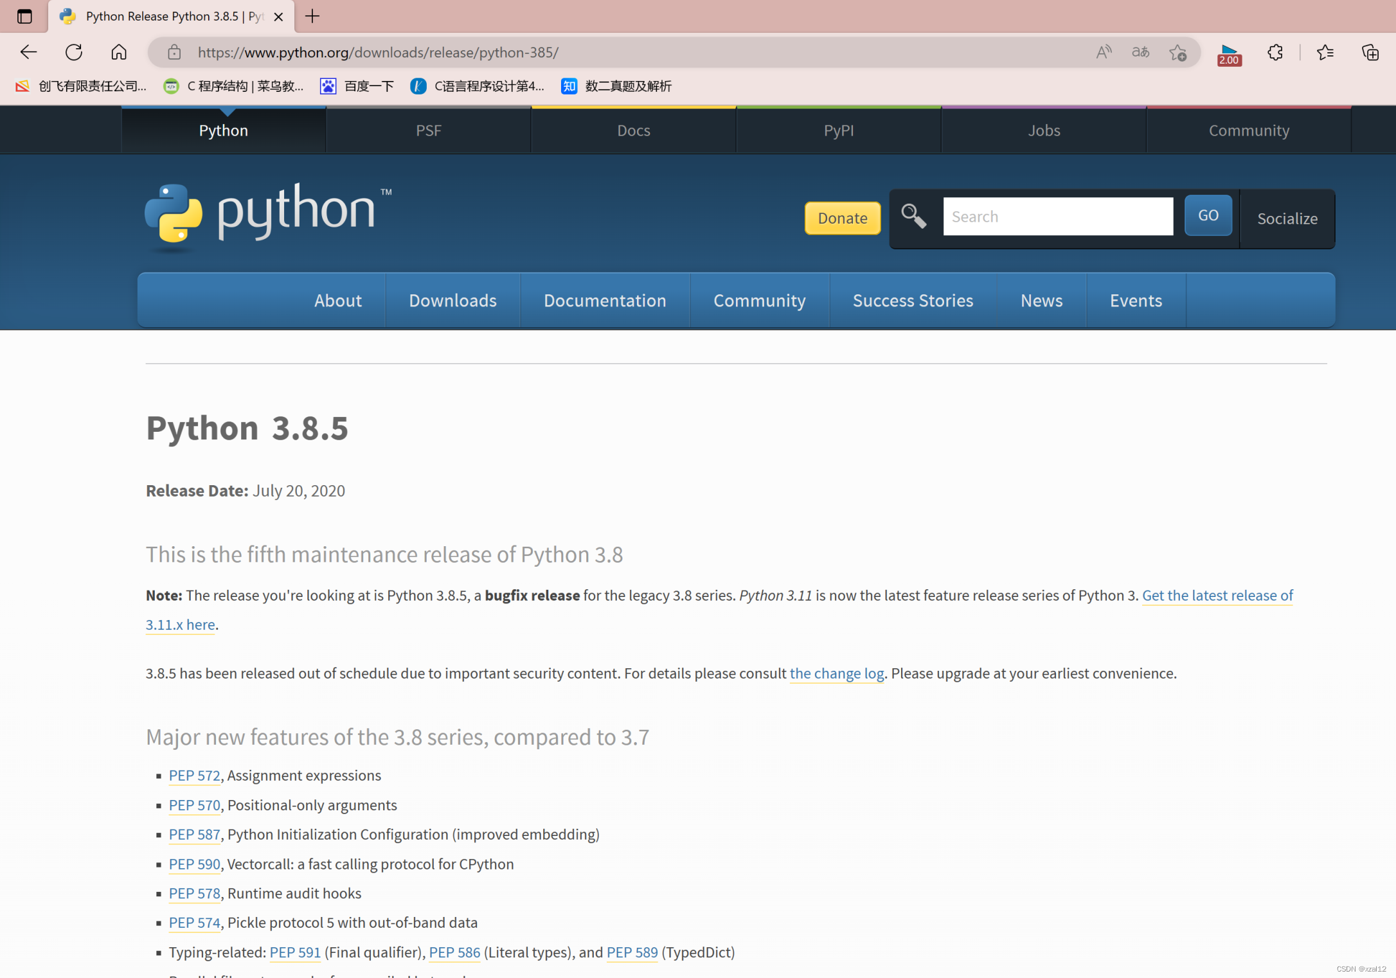
Task: Reload the page with the refresh icon
Action: 73,52
